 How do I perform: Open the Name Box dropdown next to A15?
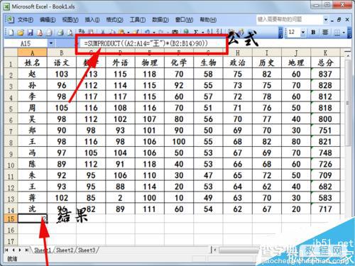tap(51, 43)
